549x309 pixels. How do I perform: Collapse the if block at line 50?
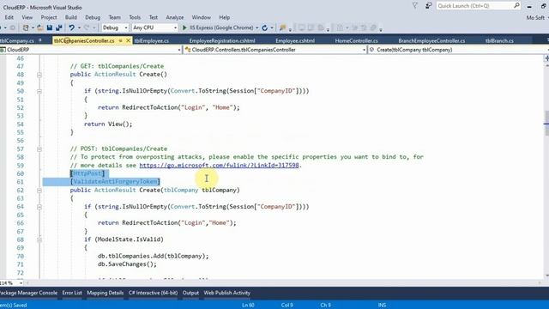click(39, 91)
